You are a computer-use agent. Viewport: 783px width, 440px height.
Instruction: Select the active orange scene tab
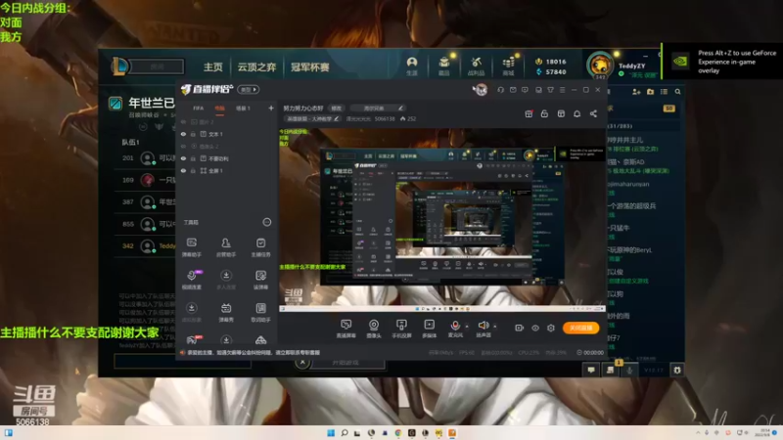219,109
